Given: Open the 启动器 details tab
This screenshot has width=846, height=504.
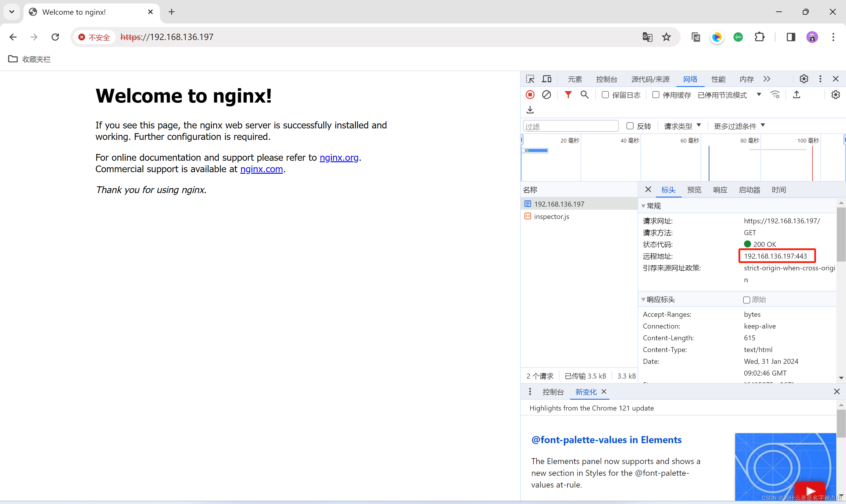Looking at the screenshot, I should click(x=749, y=190).
